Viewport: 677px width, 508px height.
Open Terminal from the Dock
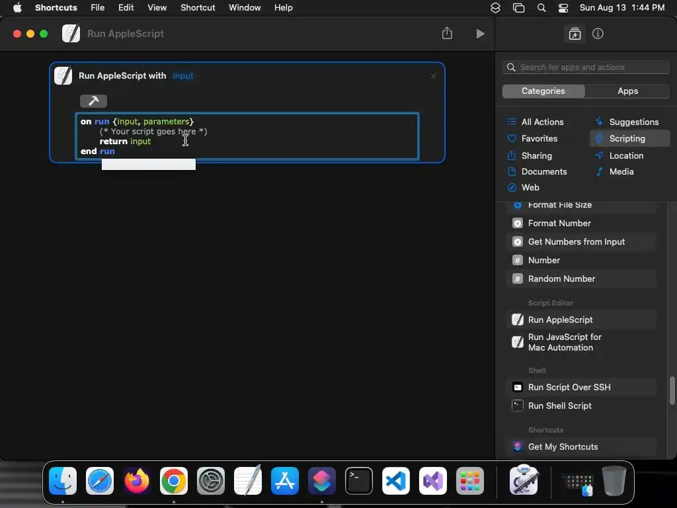(x=359, y=481)
